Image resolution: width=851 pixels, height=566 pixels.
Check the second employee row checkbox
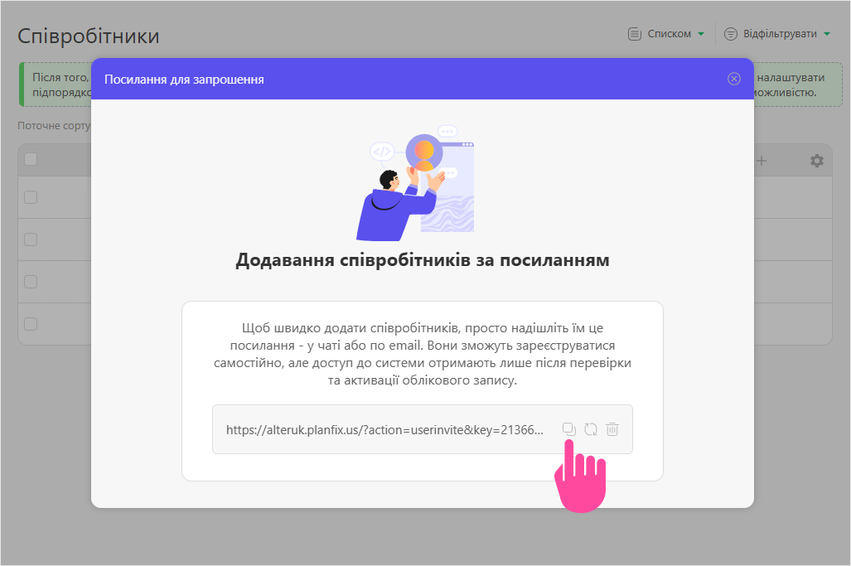(x=31, y=239)
